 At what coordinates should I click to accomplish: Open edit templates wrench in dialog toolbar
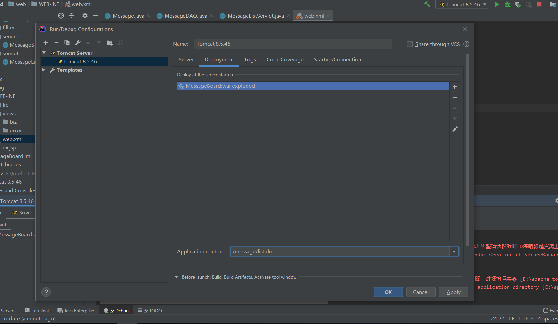click(78, 43)
